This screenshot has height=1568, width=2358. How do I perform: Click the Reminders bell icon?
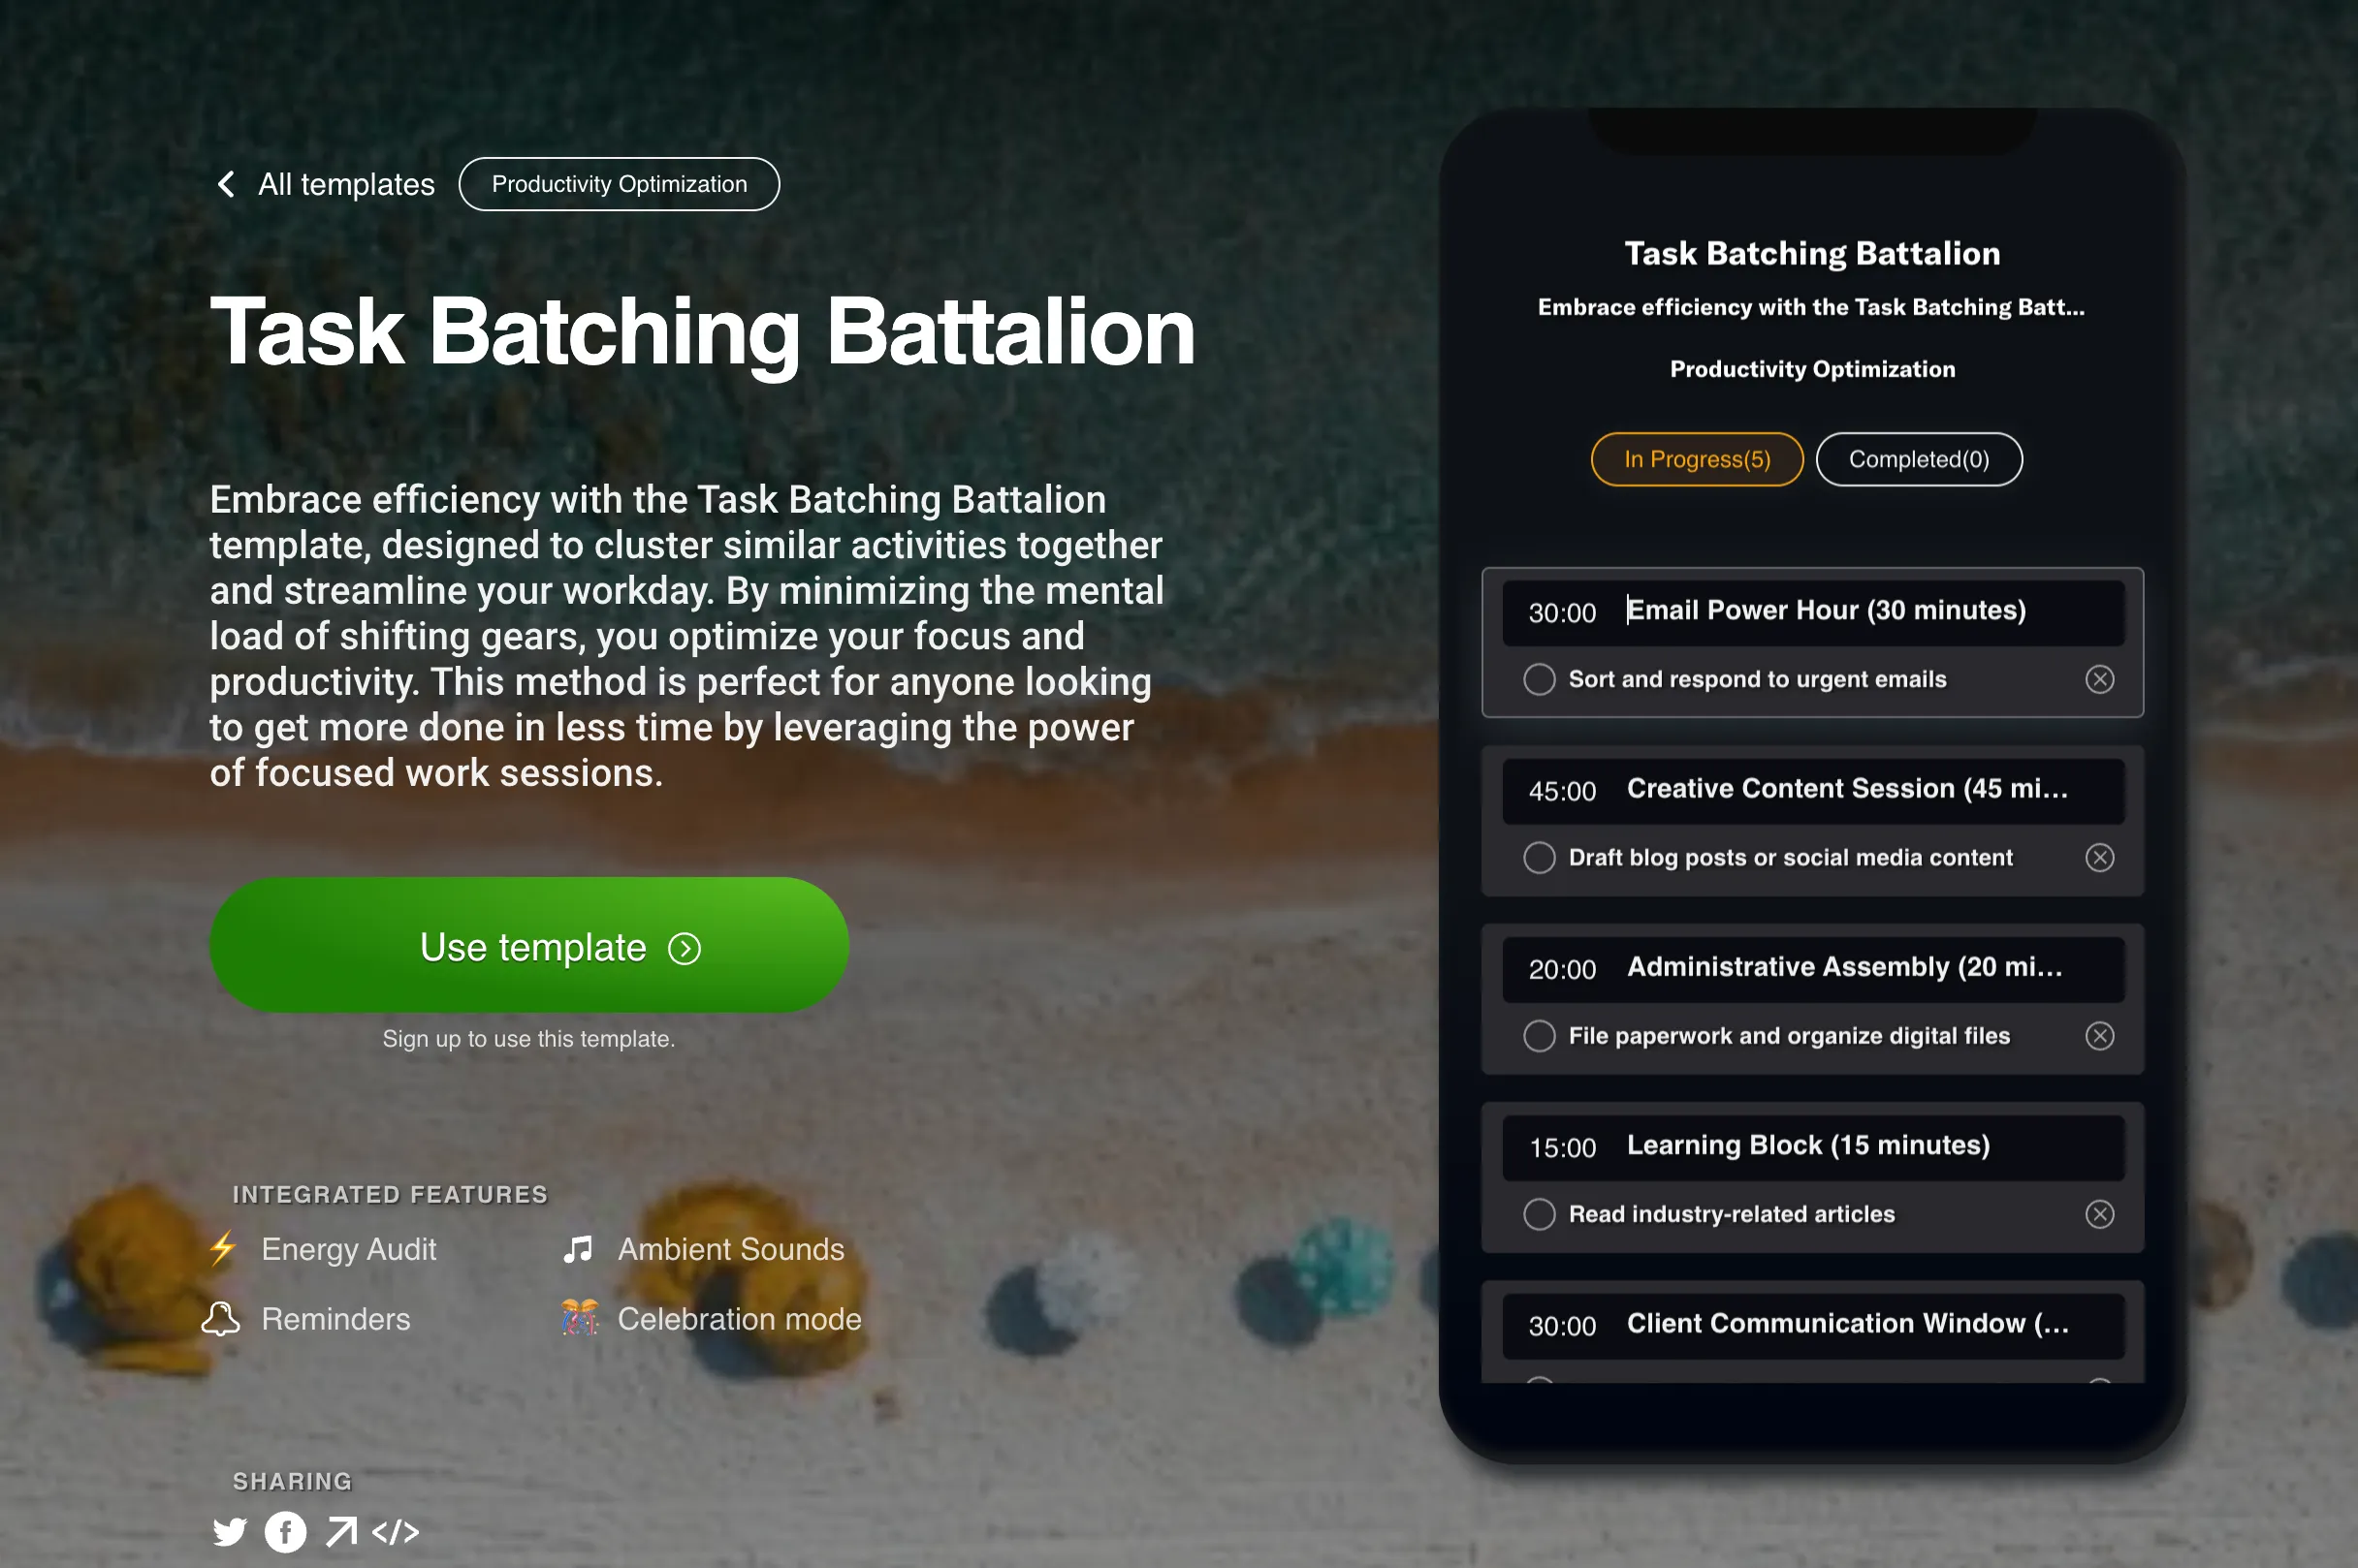(221, 1318)
